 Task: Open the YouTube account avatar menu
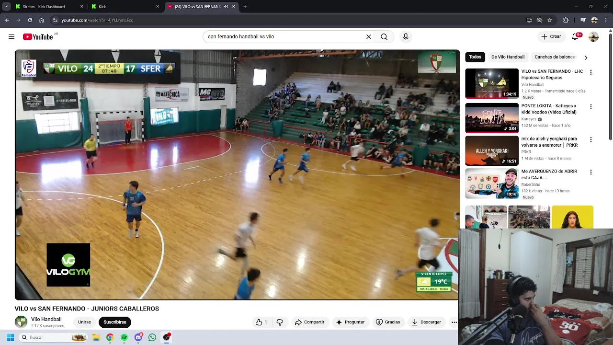pos(593,37)
